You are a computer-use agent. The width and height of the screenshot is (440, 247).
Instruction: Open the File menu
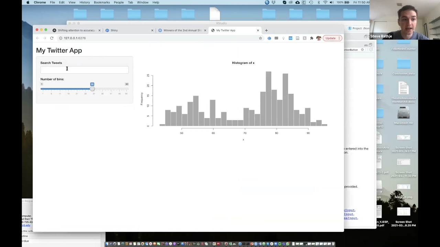[x=52, y=2]
